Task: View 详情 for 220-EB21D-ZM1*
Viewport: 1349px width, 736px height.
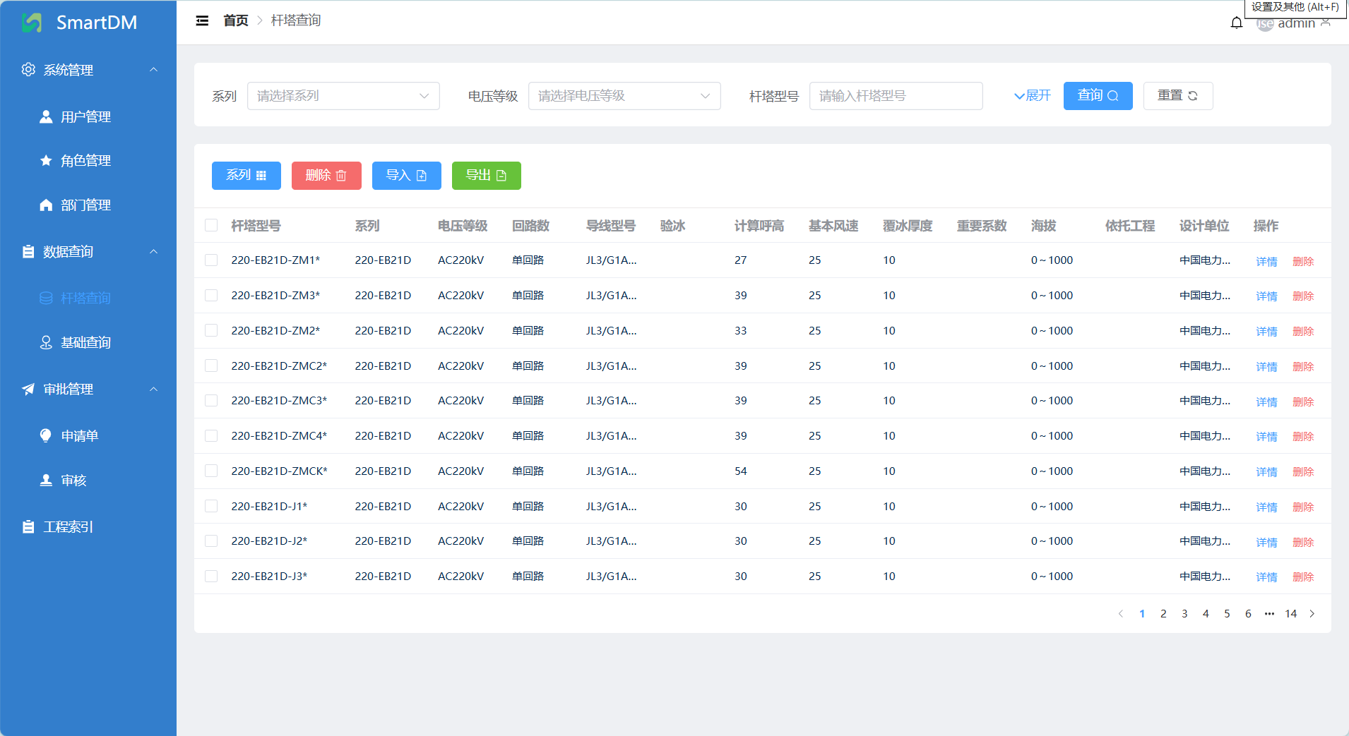Action: pos(1266,261)
